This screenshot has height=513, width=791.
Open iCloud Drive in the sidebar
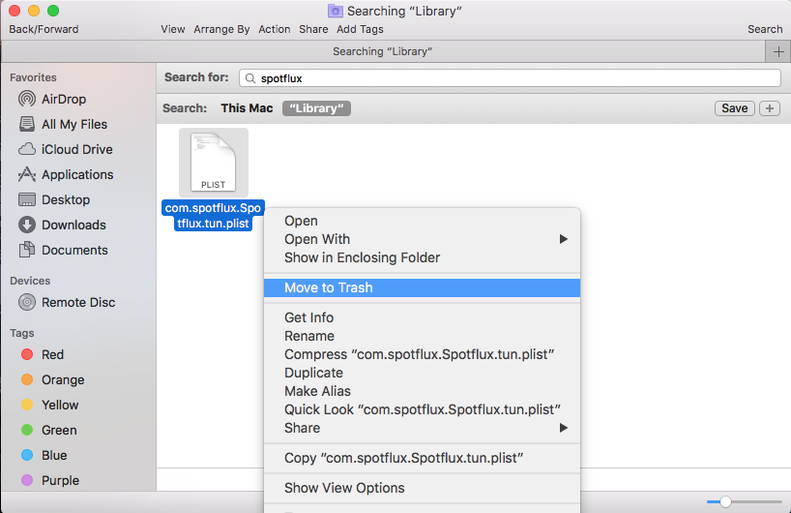point(65,149)
